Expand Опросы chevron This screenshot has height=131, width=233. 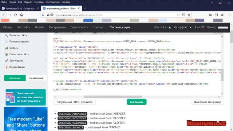click(46, 48)
